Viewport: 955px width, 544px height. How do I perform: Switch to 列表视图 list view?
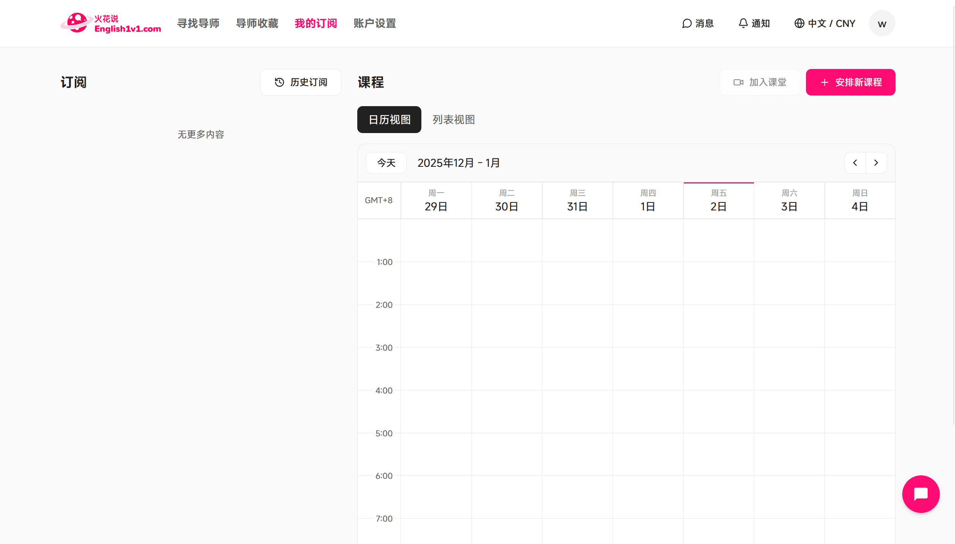(x=454, y=120)
